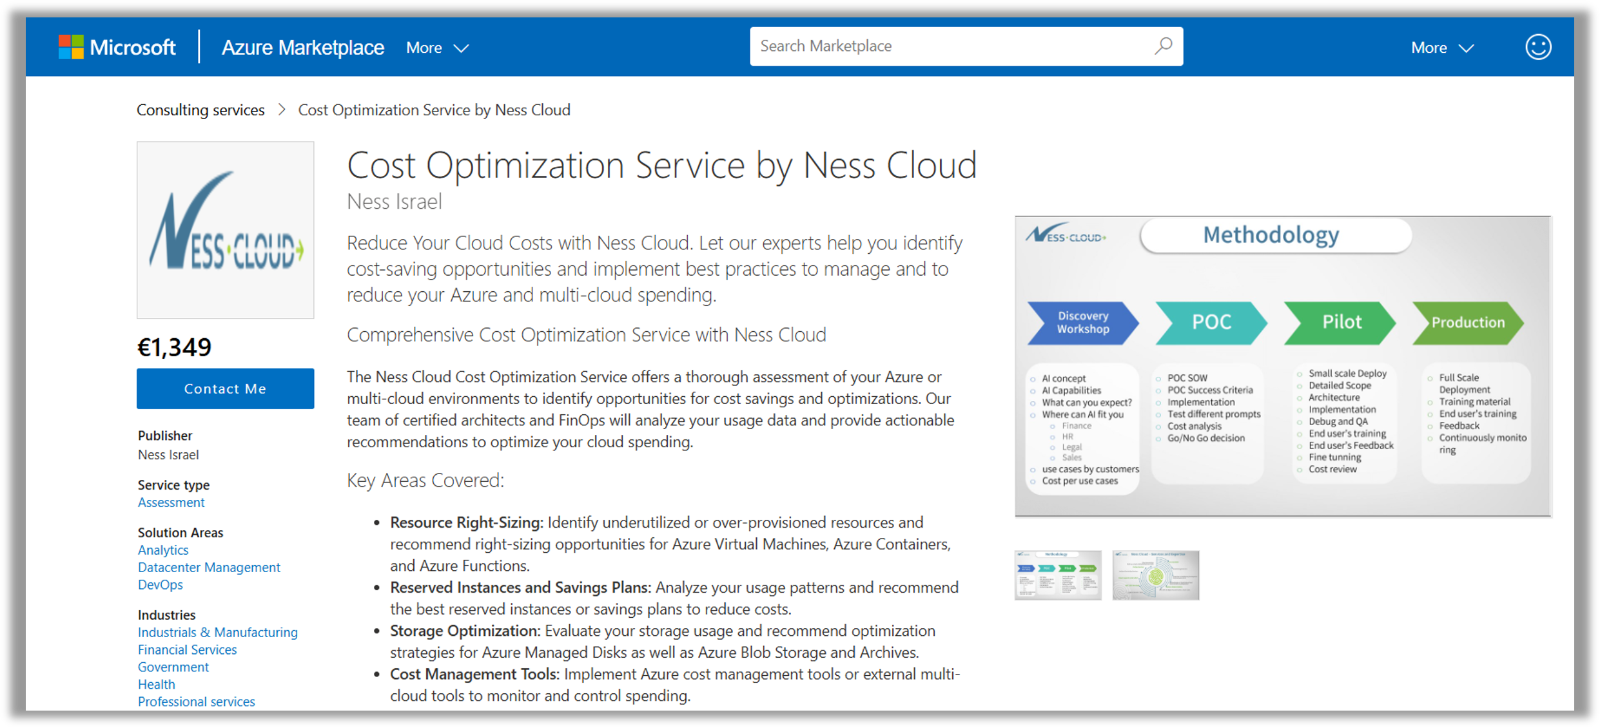The image size is (1600, 728).
Task: Select the second services slide thumbnail
Action: tap(1155, 575)
